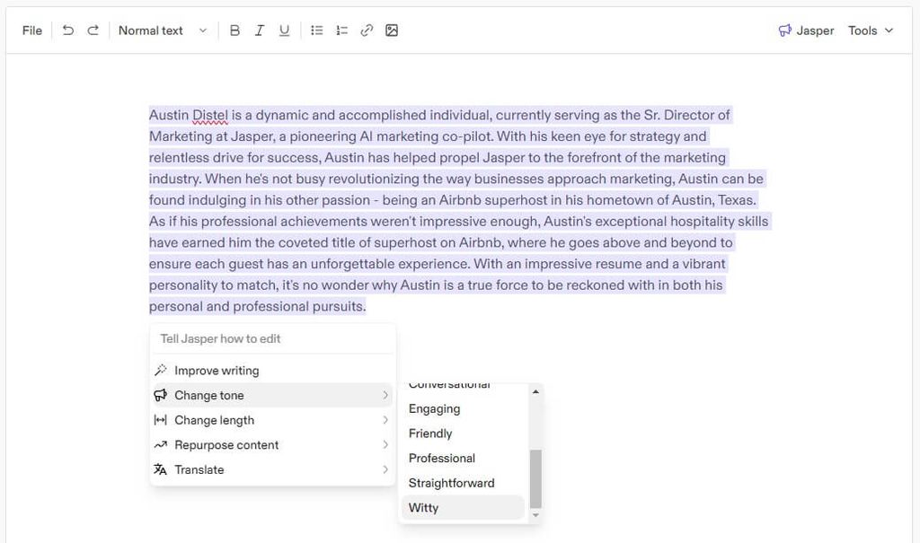Choose Improve writing option

point(217,371)
